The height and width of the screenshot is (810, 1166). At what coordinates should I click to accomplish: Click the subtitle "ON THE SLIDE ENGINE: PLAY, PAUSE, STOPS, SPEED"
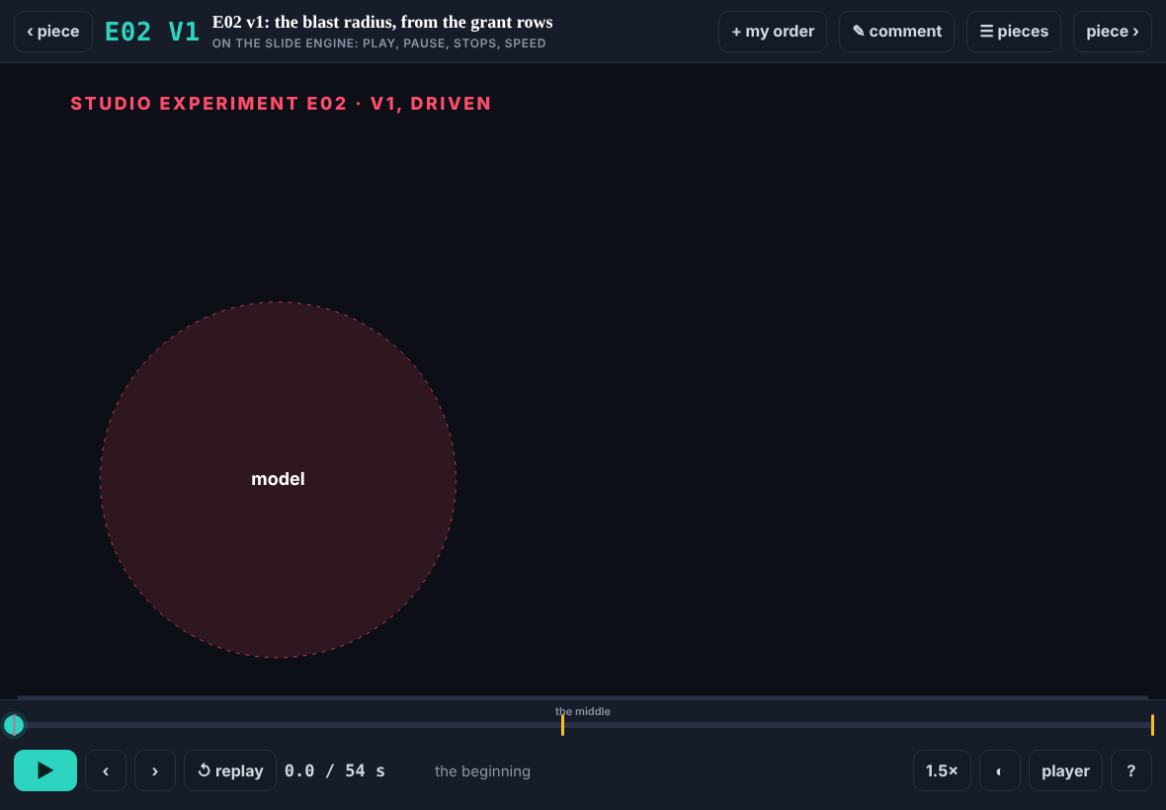(x=379, y=43)
